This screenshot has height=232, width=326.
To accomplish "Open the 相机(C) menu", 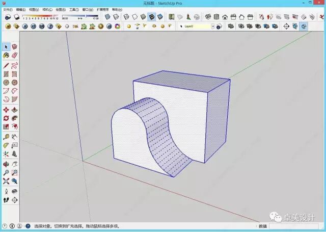I will pyautogui.click(x=47, y=10).
